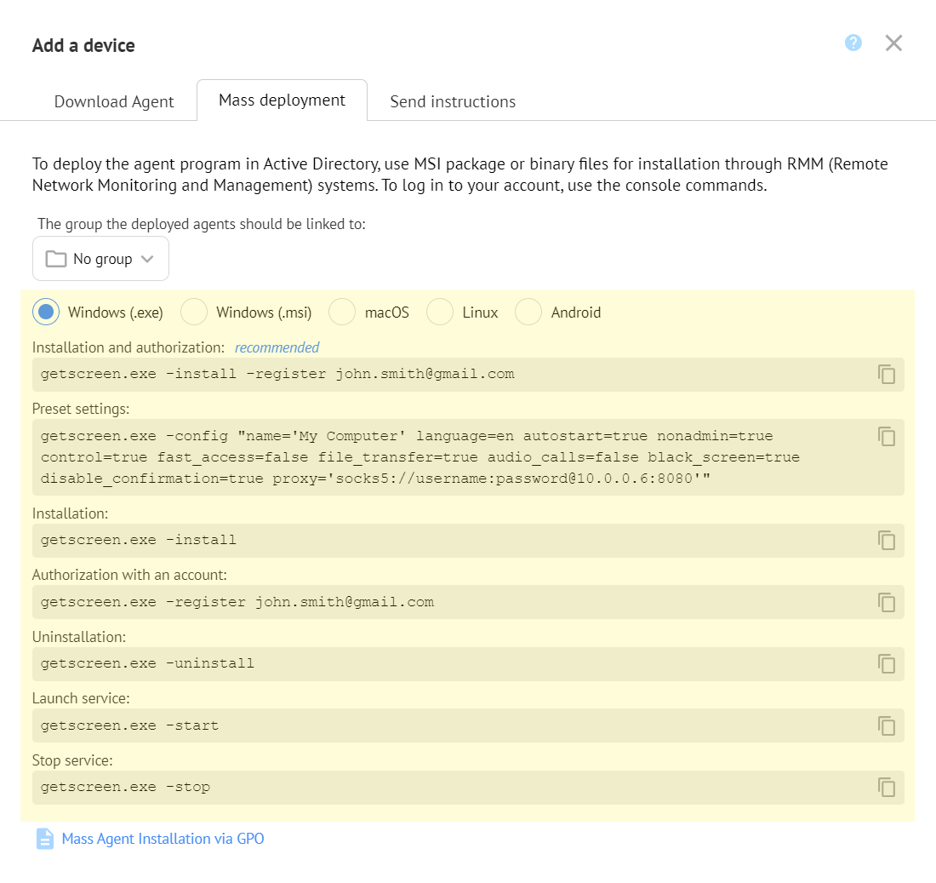Select the Windows (.msi) radio option
Screen dimensions: 936x883
click(194, 312)
